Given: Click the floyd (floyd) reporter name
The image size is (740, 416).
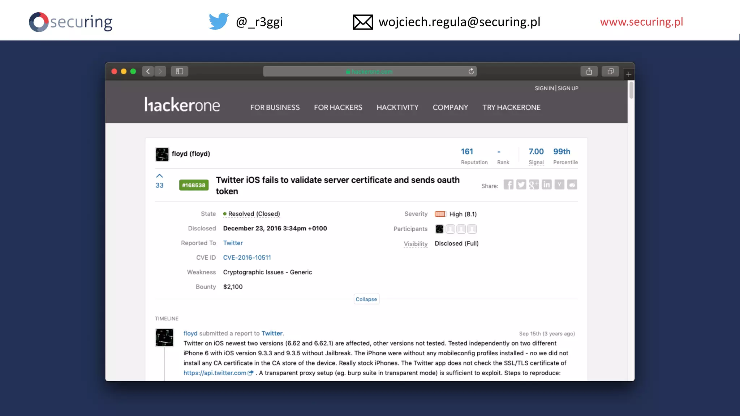Looking at the screenshot, I should tap(191, 154).
